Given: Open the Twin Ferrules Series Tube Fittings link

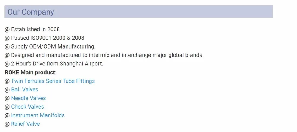Looking at the screenshot, I should [x=53, y=81].
